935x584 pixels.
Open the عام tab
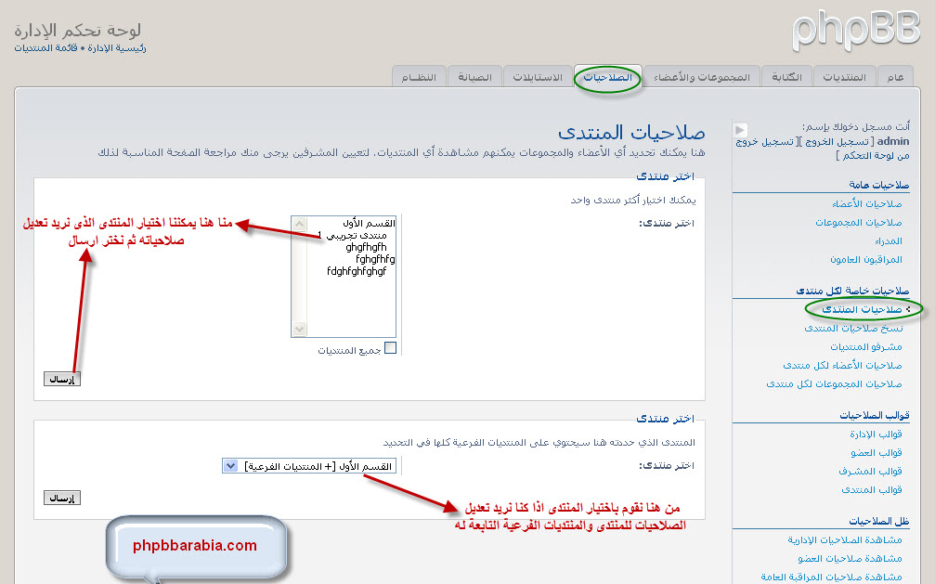click(x=895, y=78)
